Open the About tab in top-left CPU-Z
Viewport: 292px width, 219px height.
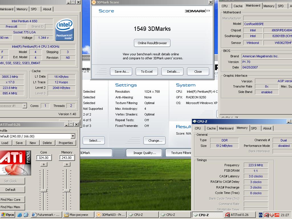click(x=47, y=9)
